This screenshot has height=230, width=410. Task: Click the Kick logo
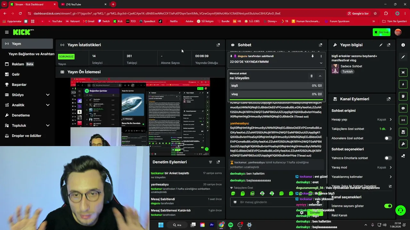[x=23, y=32]
